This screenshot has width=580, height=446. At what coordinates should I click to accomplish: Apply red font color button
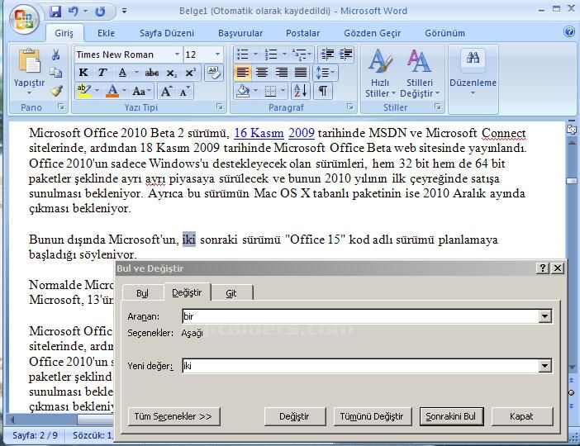(x=112, y=91)
